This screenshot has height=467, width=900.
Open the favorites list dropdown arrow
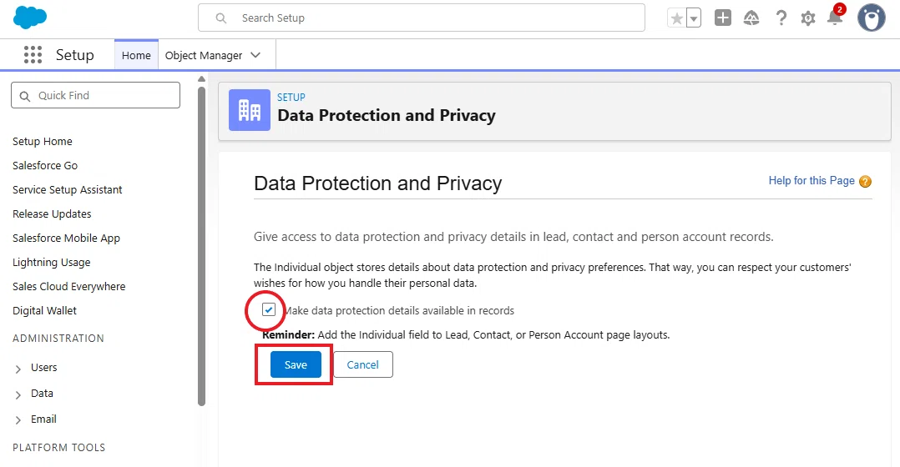(694, 18)
